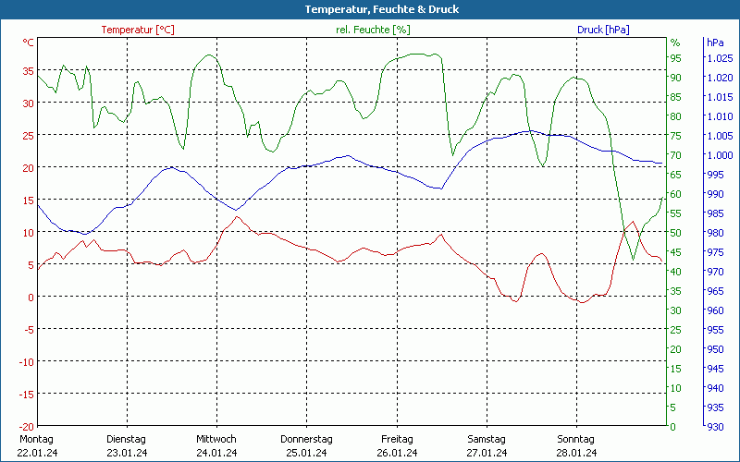Click the green humidity axis value "50"
The width and height of the screenshot is (740, 462).
[676, 233]
